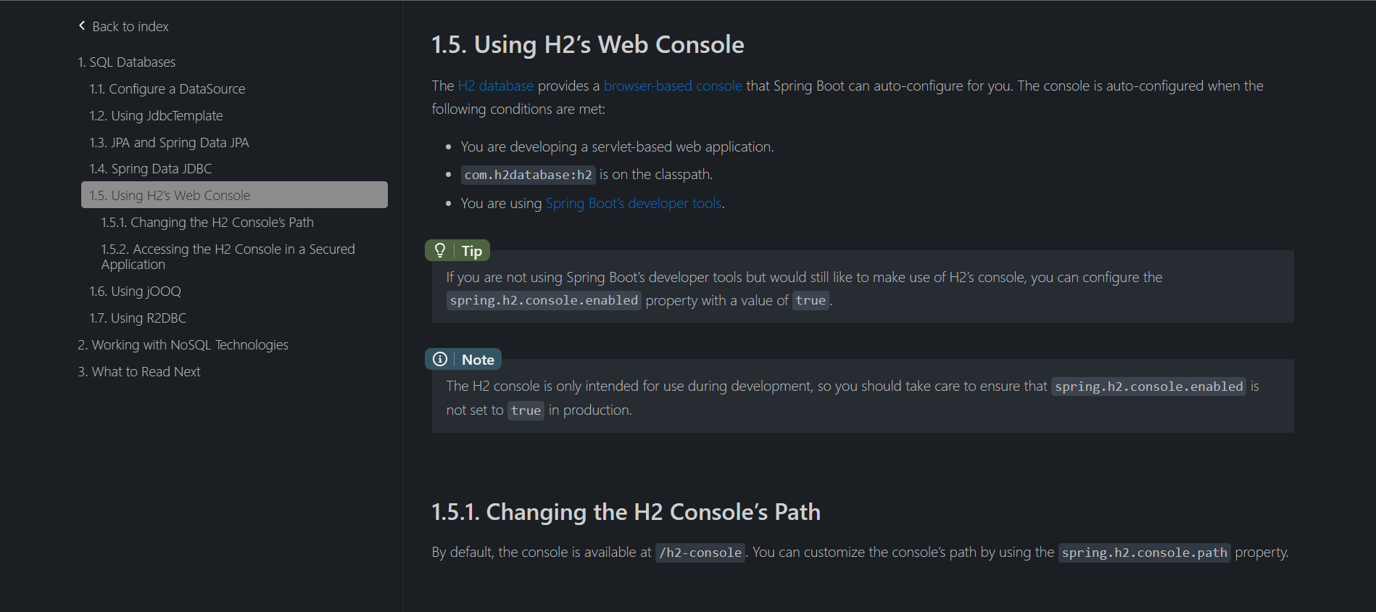Navigate to 1.1. Configure a DataSource
This screenshot has height=612, width=1376.
pos(167,89)
